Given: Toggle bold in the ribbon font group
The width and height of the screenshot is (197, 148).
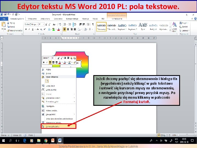Looking at the screenshot, I should click(x=26, y=29).
